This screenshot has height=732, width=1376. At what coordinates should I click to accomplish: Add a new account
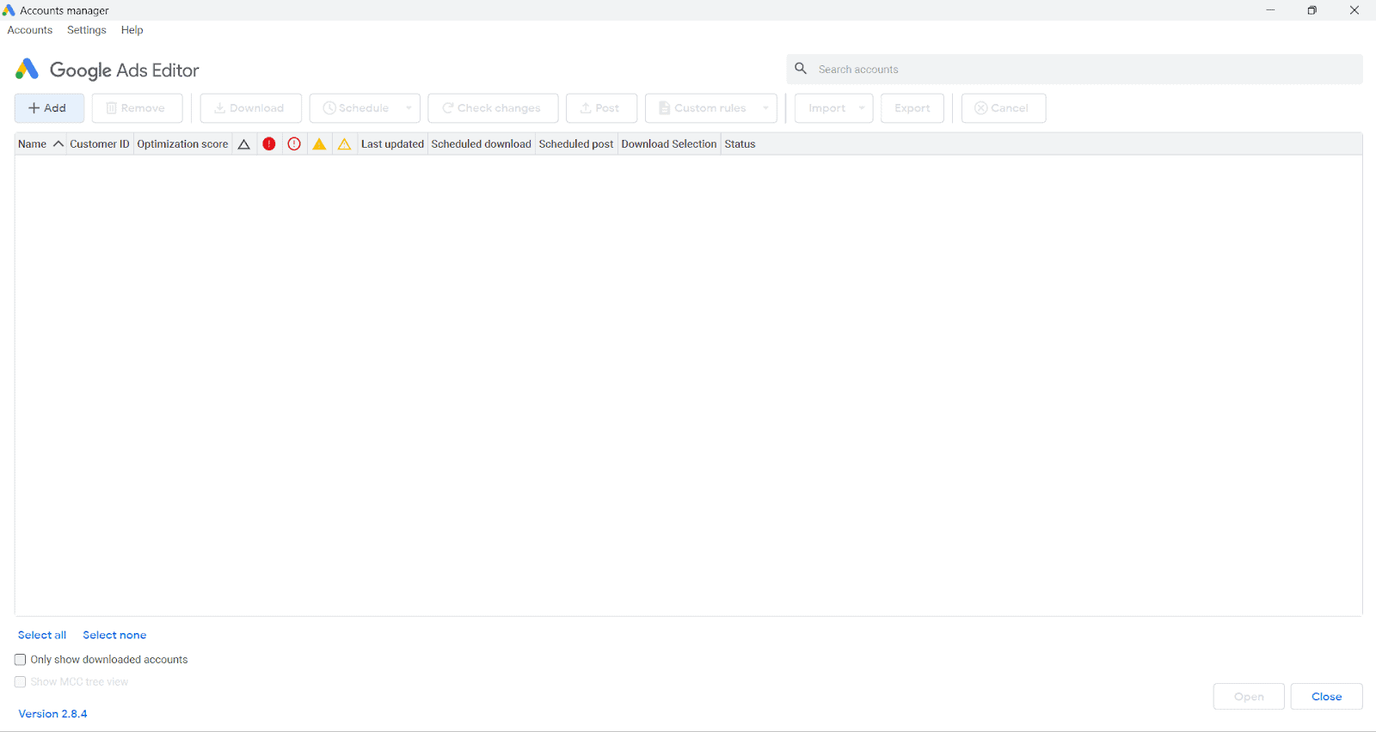coord(49,108)
